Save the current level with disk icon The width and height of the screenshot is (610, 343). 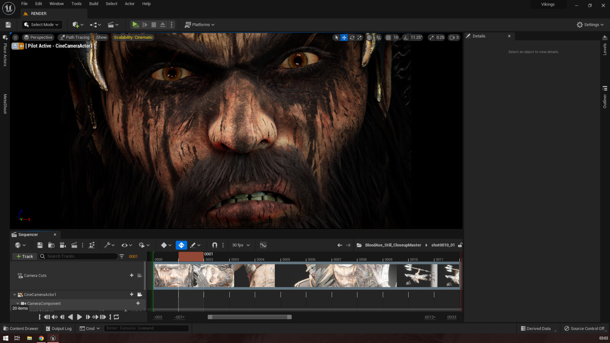coord(8,25)
